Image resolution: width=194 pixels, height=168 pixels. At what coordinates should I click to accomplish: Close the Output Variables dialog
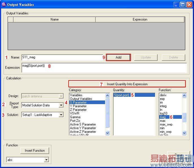tap(189, 5)
